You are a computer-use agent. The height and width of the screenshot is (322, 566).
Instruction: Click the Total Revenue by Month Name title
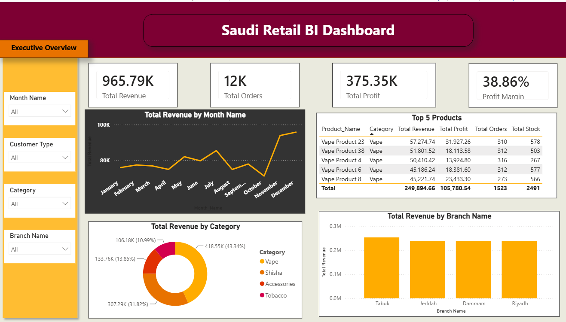[x=195, y=115]
